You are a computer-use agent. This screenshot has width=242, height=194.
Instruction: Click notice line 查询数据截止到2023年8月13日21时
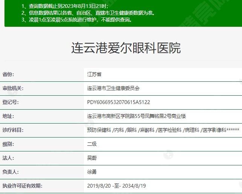pos(65,6)
